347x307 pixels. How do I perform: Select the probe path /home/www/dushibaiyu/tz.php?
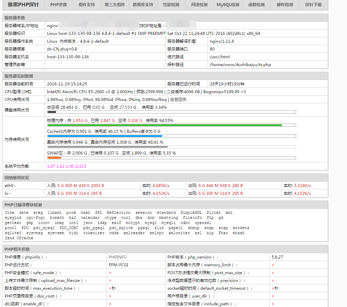coord(240,64)
